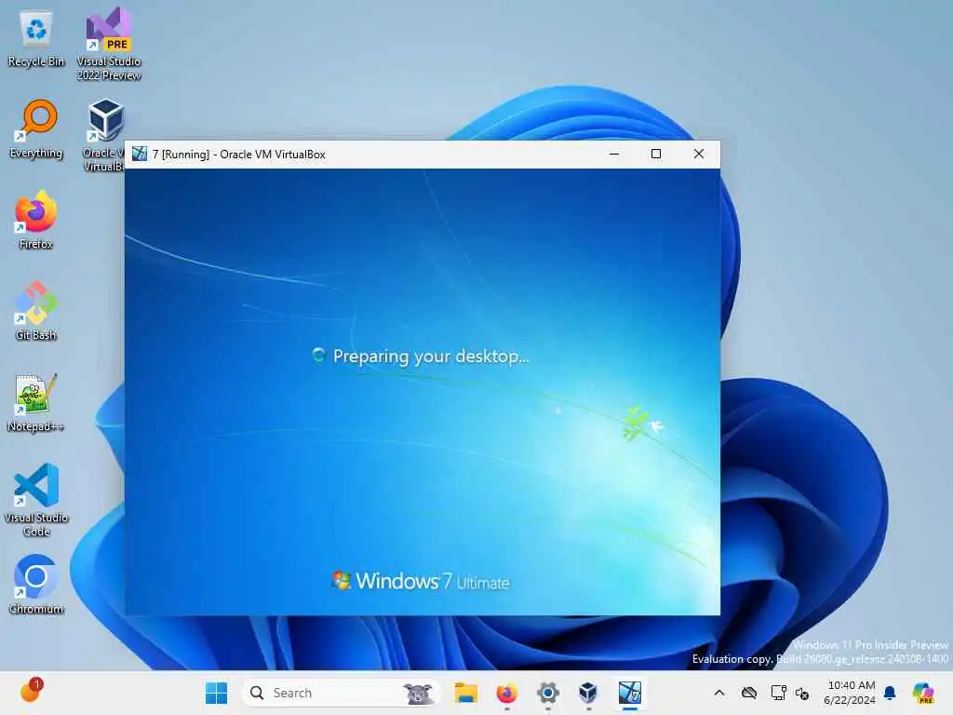Open the widgets icon with notification badge
Image resolution: width=953 pixels, height=715 pixels.
pyautogui.click(x=30, y=692)
